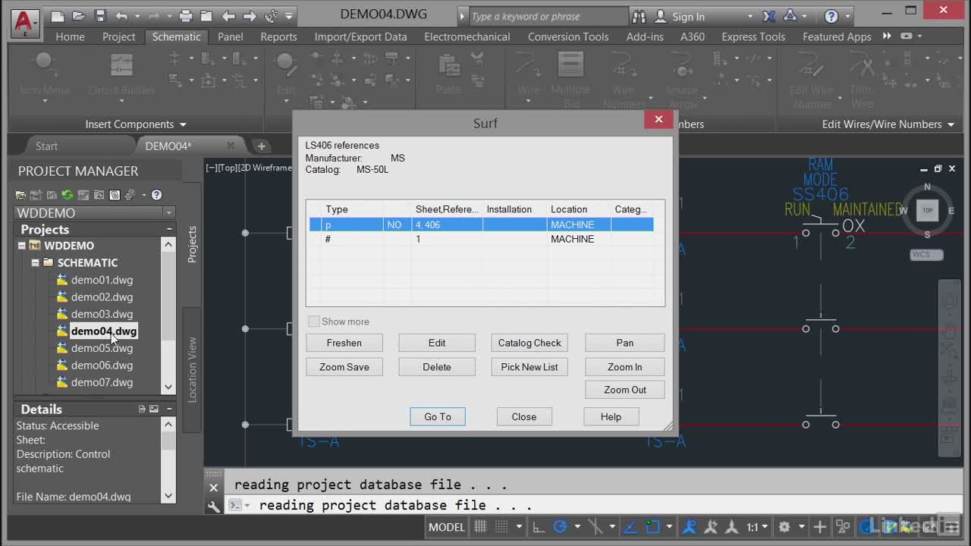Click the New drawing icon in quick access
Viewport: 971px width, 546px height.
[x=58, y=16]
